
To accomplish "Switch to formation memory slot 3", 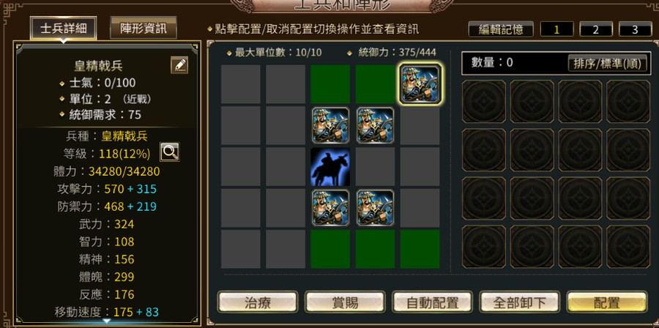I will tap(635, 29).
